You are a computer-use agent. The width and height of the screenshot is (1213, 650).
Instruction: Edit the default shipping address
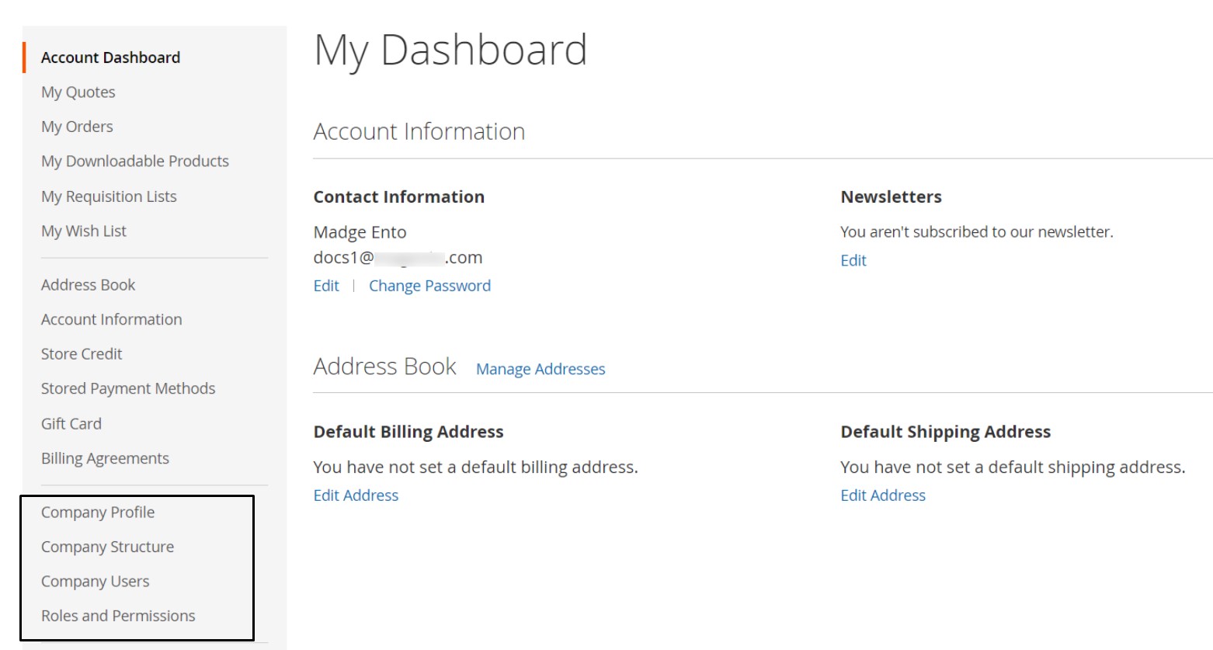pyautogui.click(x=883, y=495)
